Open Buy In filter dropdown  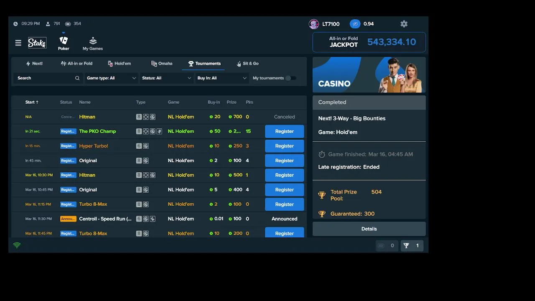point(222,78)
